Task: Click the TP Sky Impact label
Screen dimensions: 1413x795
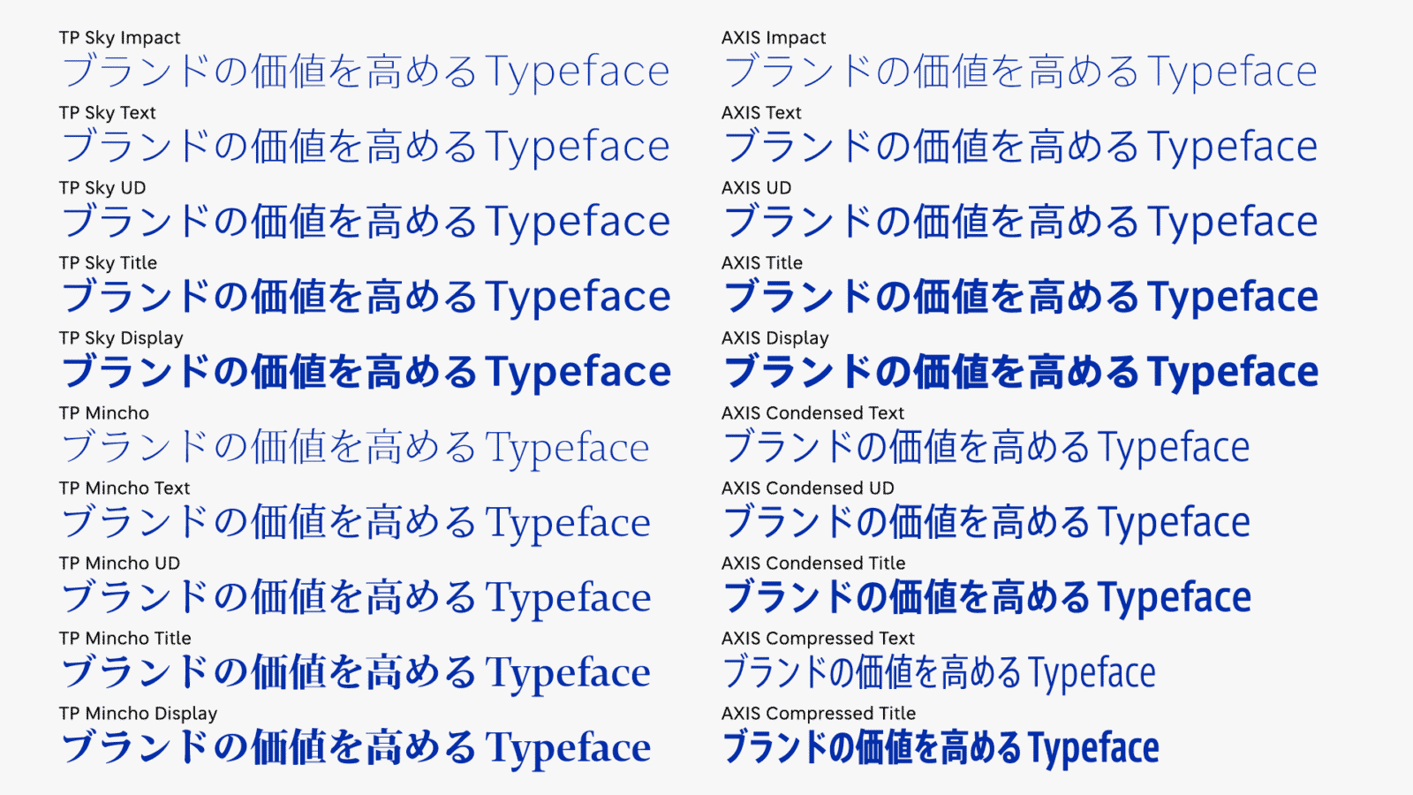Action: 119,38
